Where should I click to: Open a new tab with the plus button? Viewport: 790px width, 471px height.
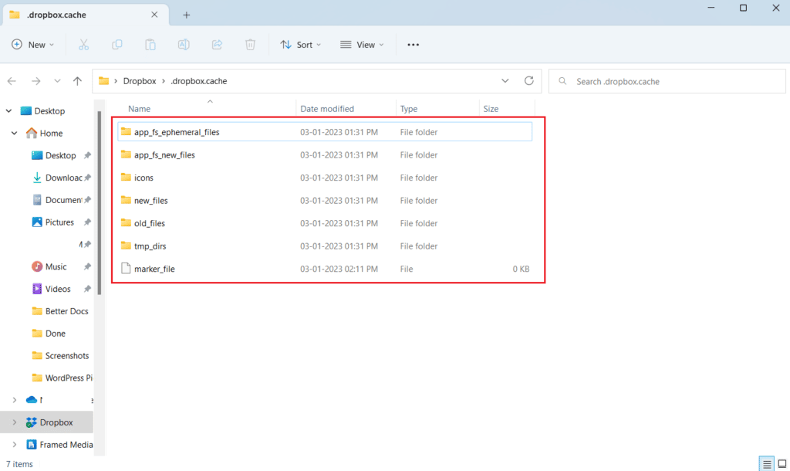187,14
